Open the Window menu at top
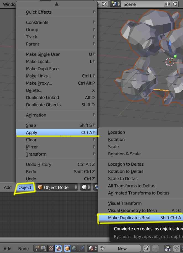The width and height of the screenshot is (183, 253). (9, 4)
